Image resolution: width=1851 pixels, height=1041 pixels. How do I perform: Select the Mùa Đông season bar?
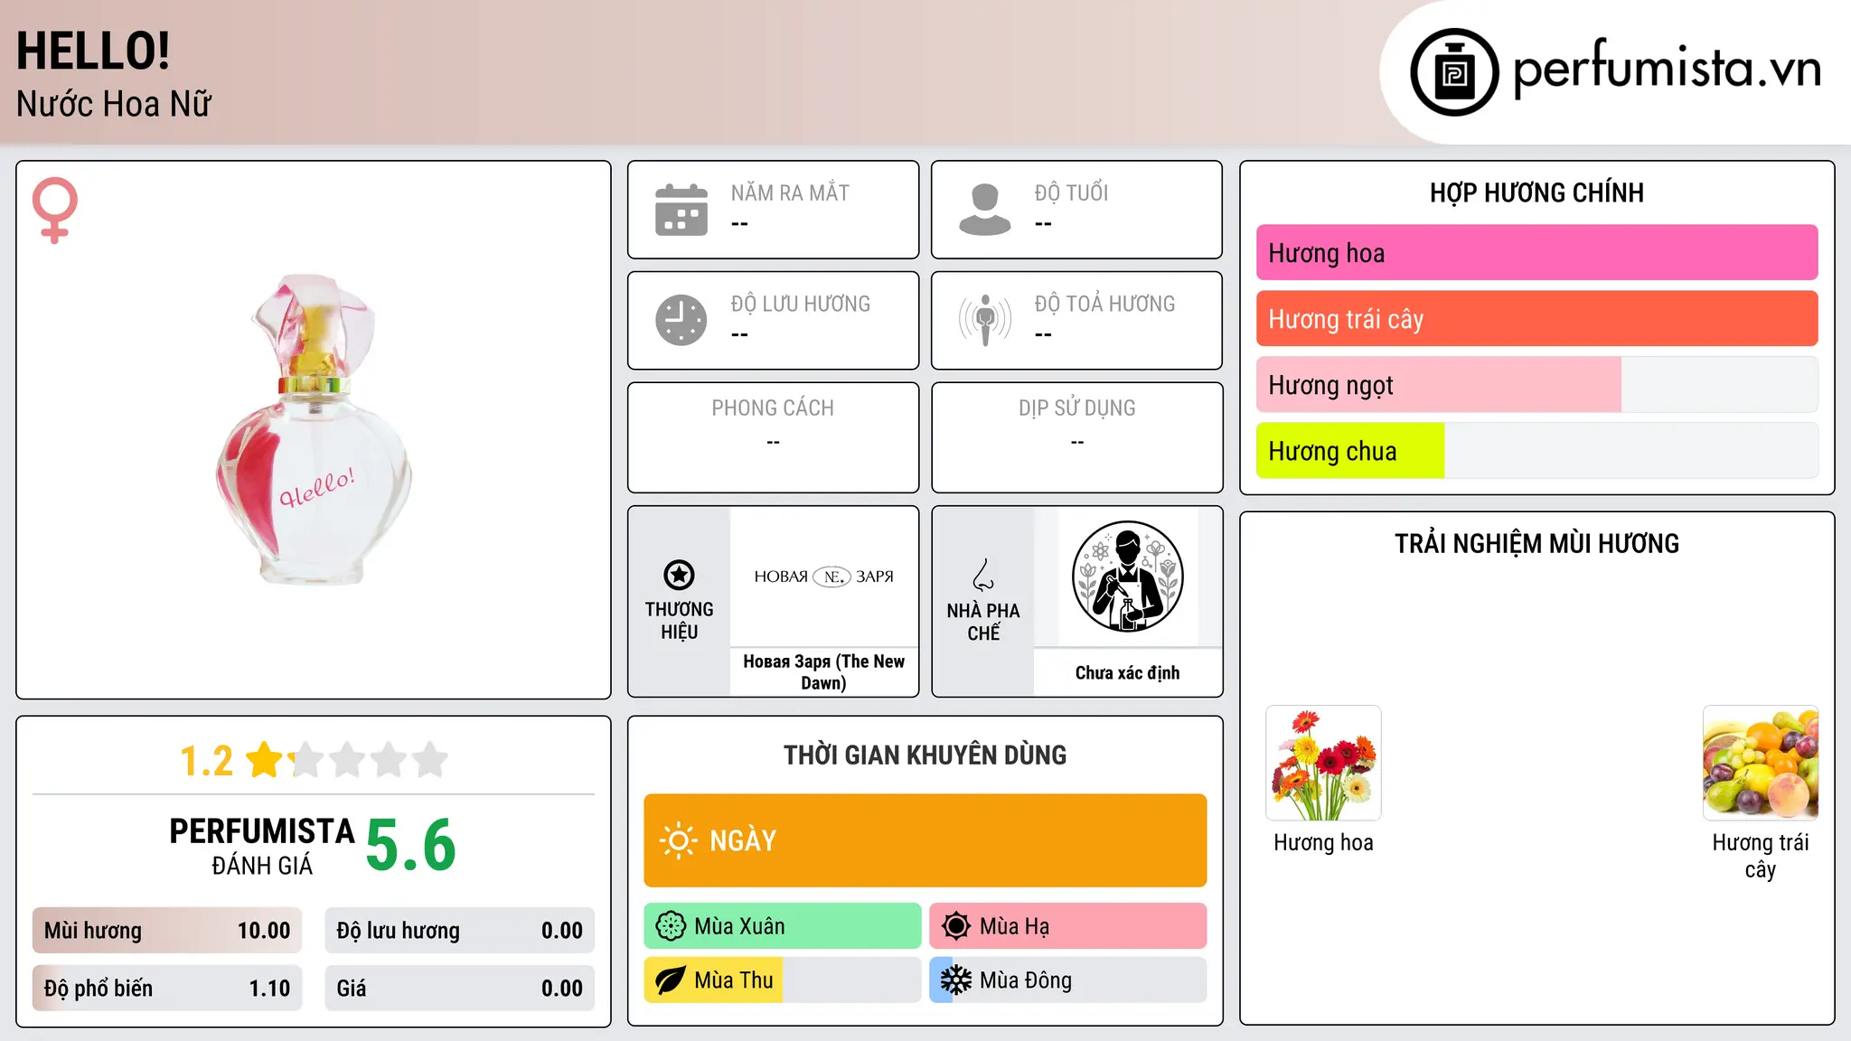pyautogui.click(x=1067, y=980)
